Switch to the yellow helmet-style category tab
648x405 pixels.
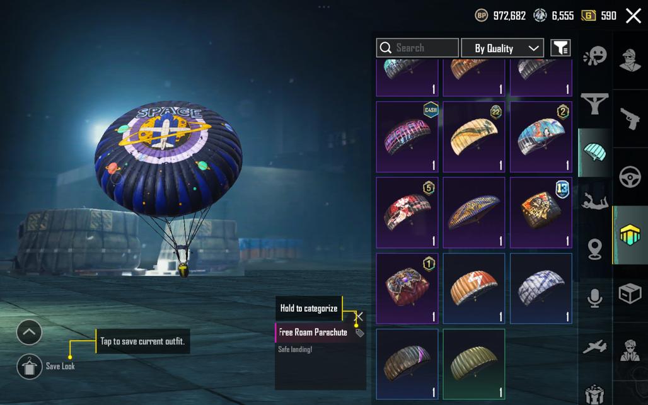pyautogui.click(x=630, y=234)
